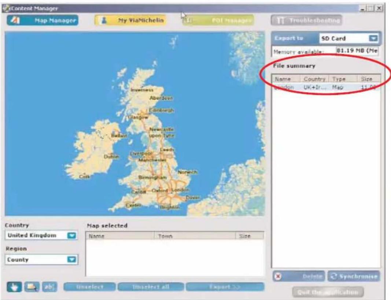Click the Memory available value field
The width and height of the screenshot is (391, 300).
(357, 50)
